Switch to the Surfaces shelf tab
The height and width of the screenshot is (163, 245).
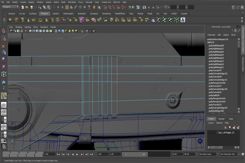pos(33,13)
